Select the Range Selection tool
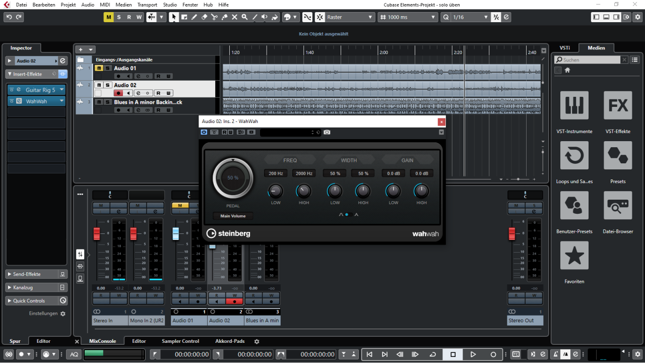The width and height of the screenshot is (645, 363). point(184,17)
